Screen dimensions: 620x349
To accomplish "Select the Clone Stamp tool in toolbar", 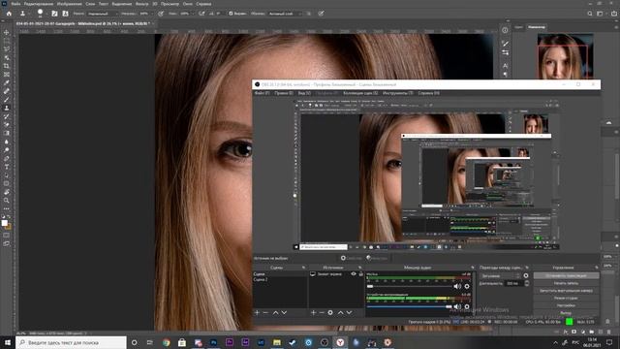I will point(7,108).
